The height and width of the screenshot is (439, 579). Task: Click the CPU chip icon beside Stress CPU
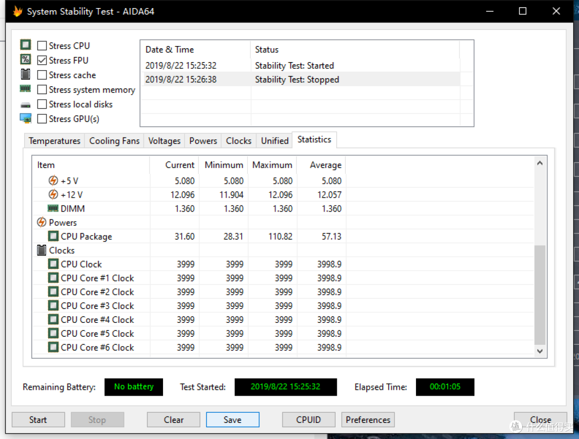pyautogui.click(x=26, y=45)
